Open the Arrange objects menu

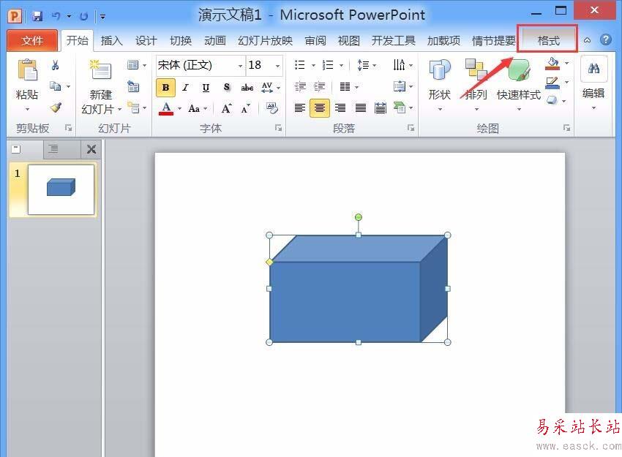(x=476, y=86)
